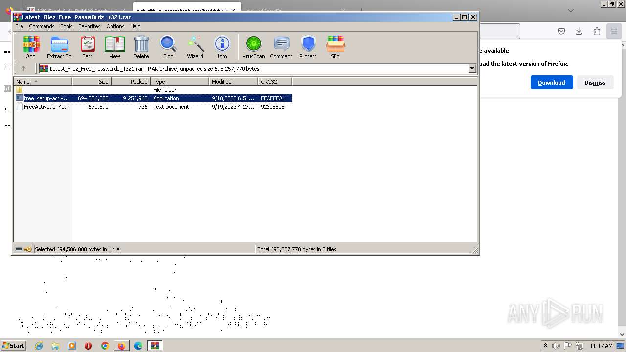Open the Comment tool
Image resolution: width=626 pixels, height=352 pixels.
[281, 47]
